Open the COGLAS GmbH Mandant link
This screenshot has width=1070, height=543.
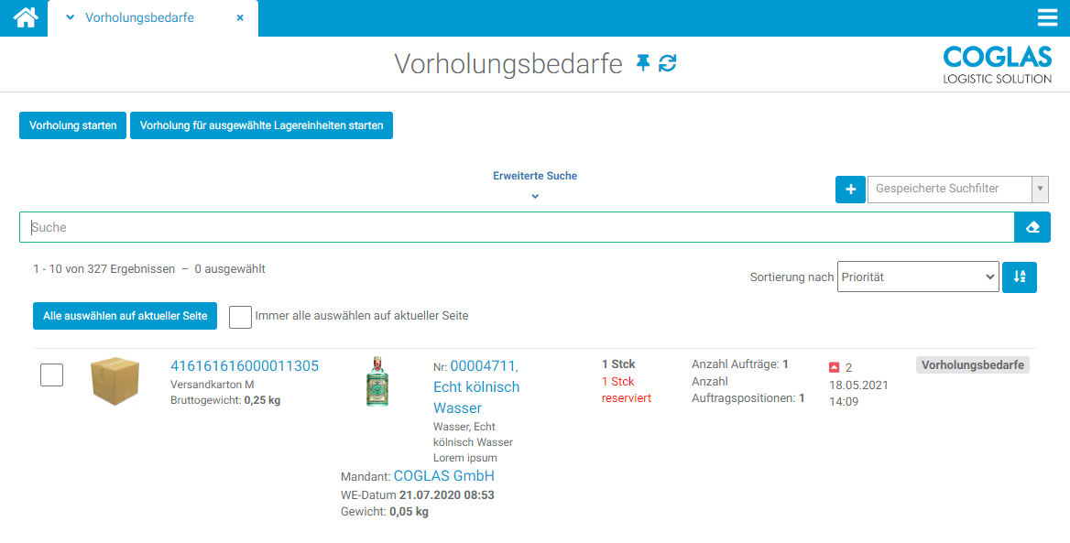[x=443, y=476]
